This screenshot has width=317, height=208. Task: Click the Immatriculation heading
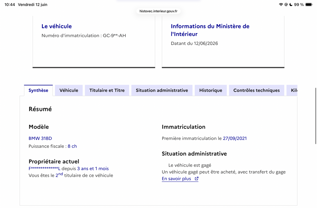coord(184,127)
